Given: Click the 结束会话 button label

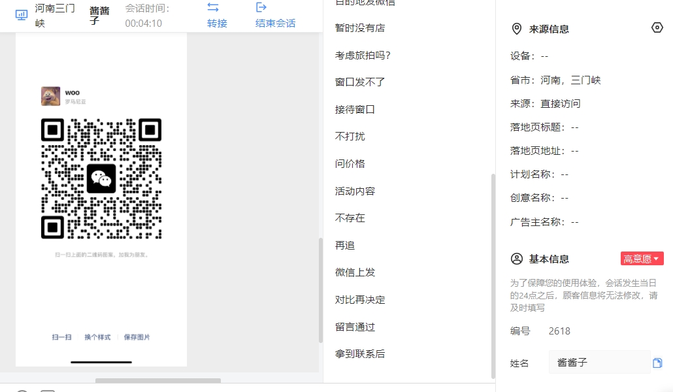Looking at the screenshot, I should [x=275, y=23].
